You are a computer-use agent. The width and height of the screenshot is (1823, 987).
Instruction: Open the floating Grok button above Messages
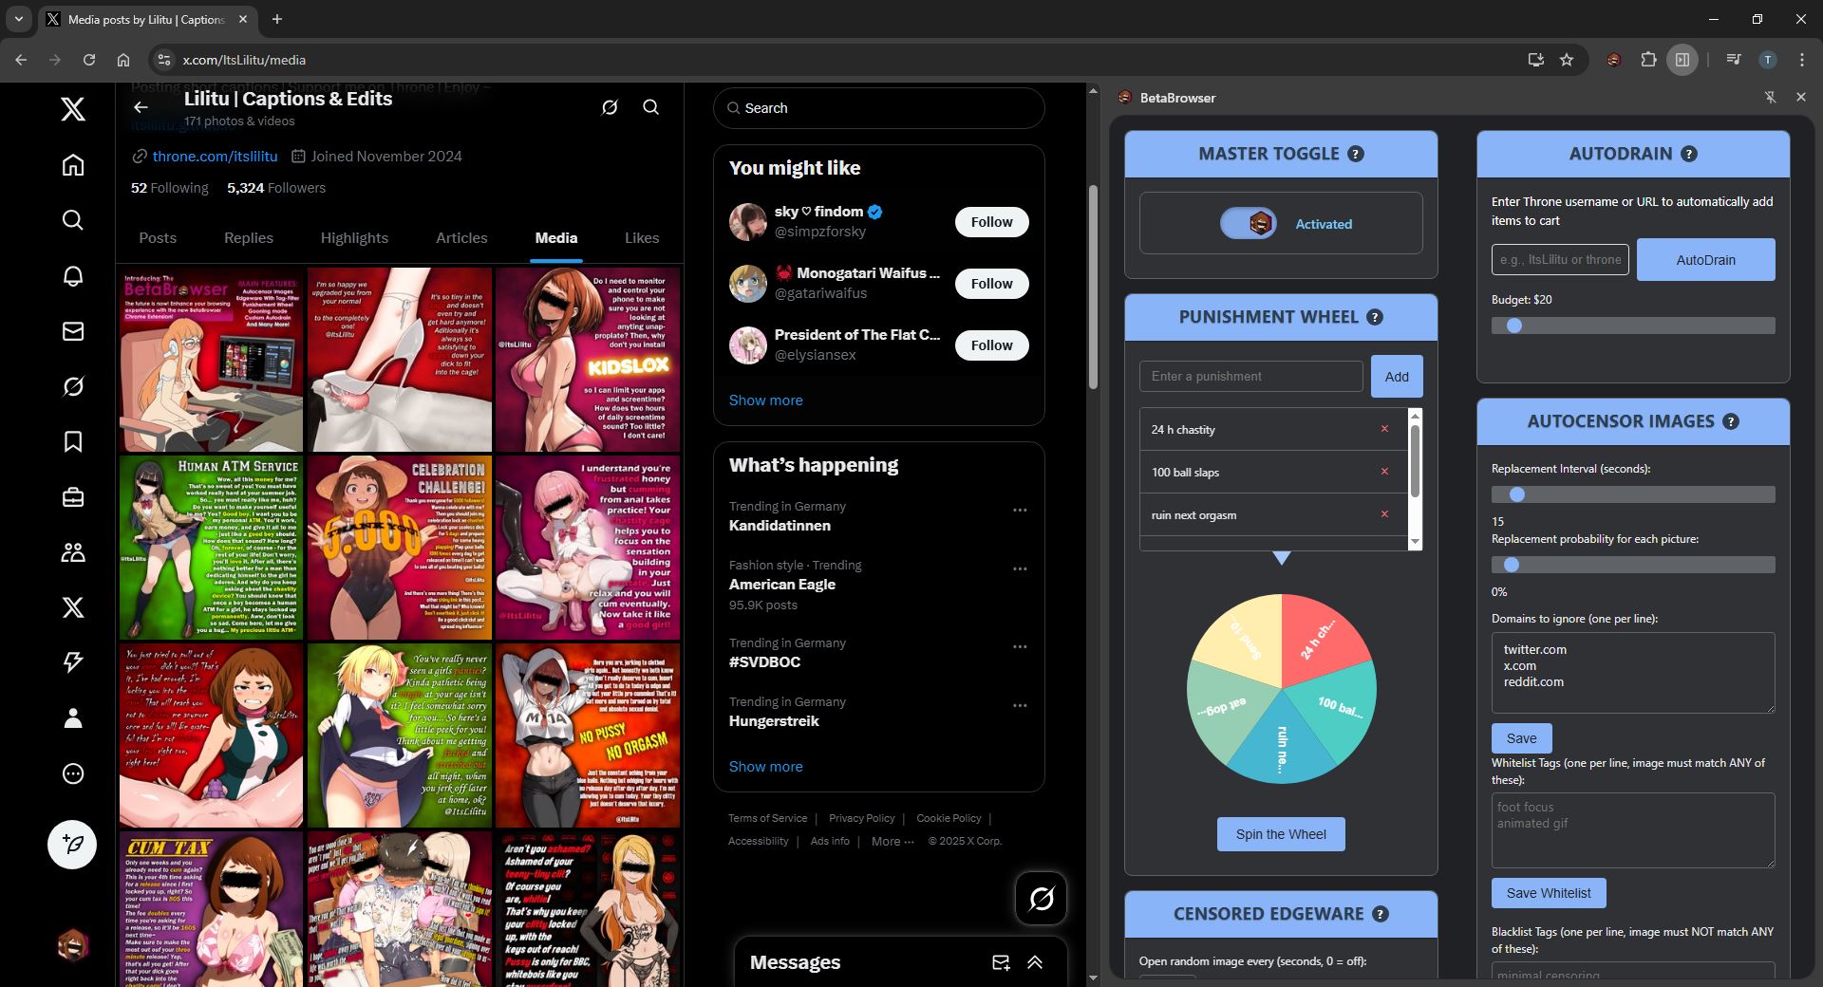click(x=1042, y=898)
